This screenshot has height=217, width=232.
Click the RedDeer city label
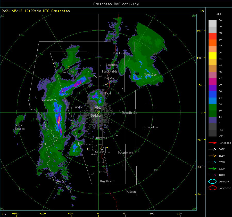[x=109, y=78]
